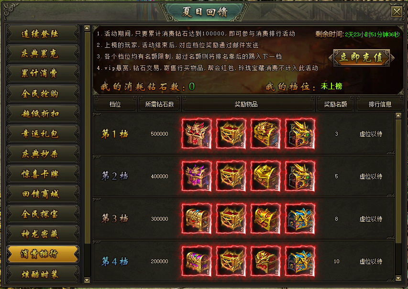Viewport: 408px width, 289px height.
Task: Select blue jeweled chest in 第3档 row
Action: tap(300, 219)
